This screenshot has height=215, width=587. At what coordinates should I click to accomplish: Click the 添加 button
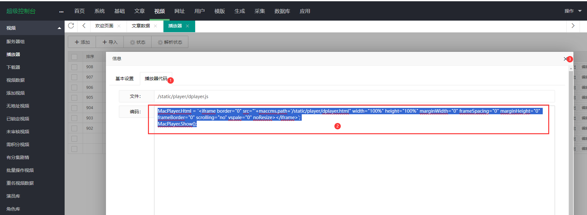[x=82, y=42]
